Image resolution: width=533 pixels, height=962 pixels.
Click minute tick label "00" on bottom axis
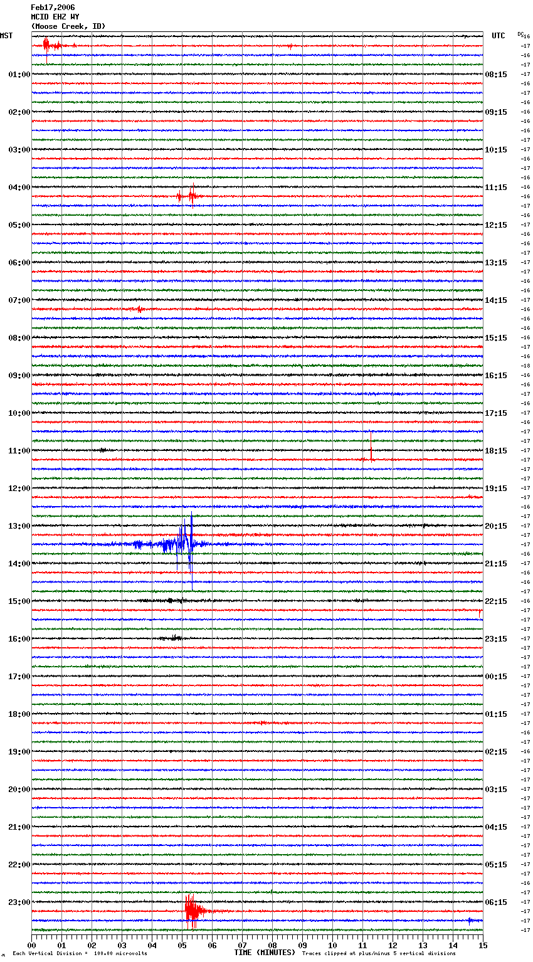[x=31, y=946]
